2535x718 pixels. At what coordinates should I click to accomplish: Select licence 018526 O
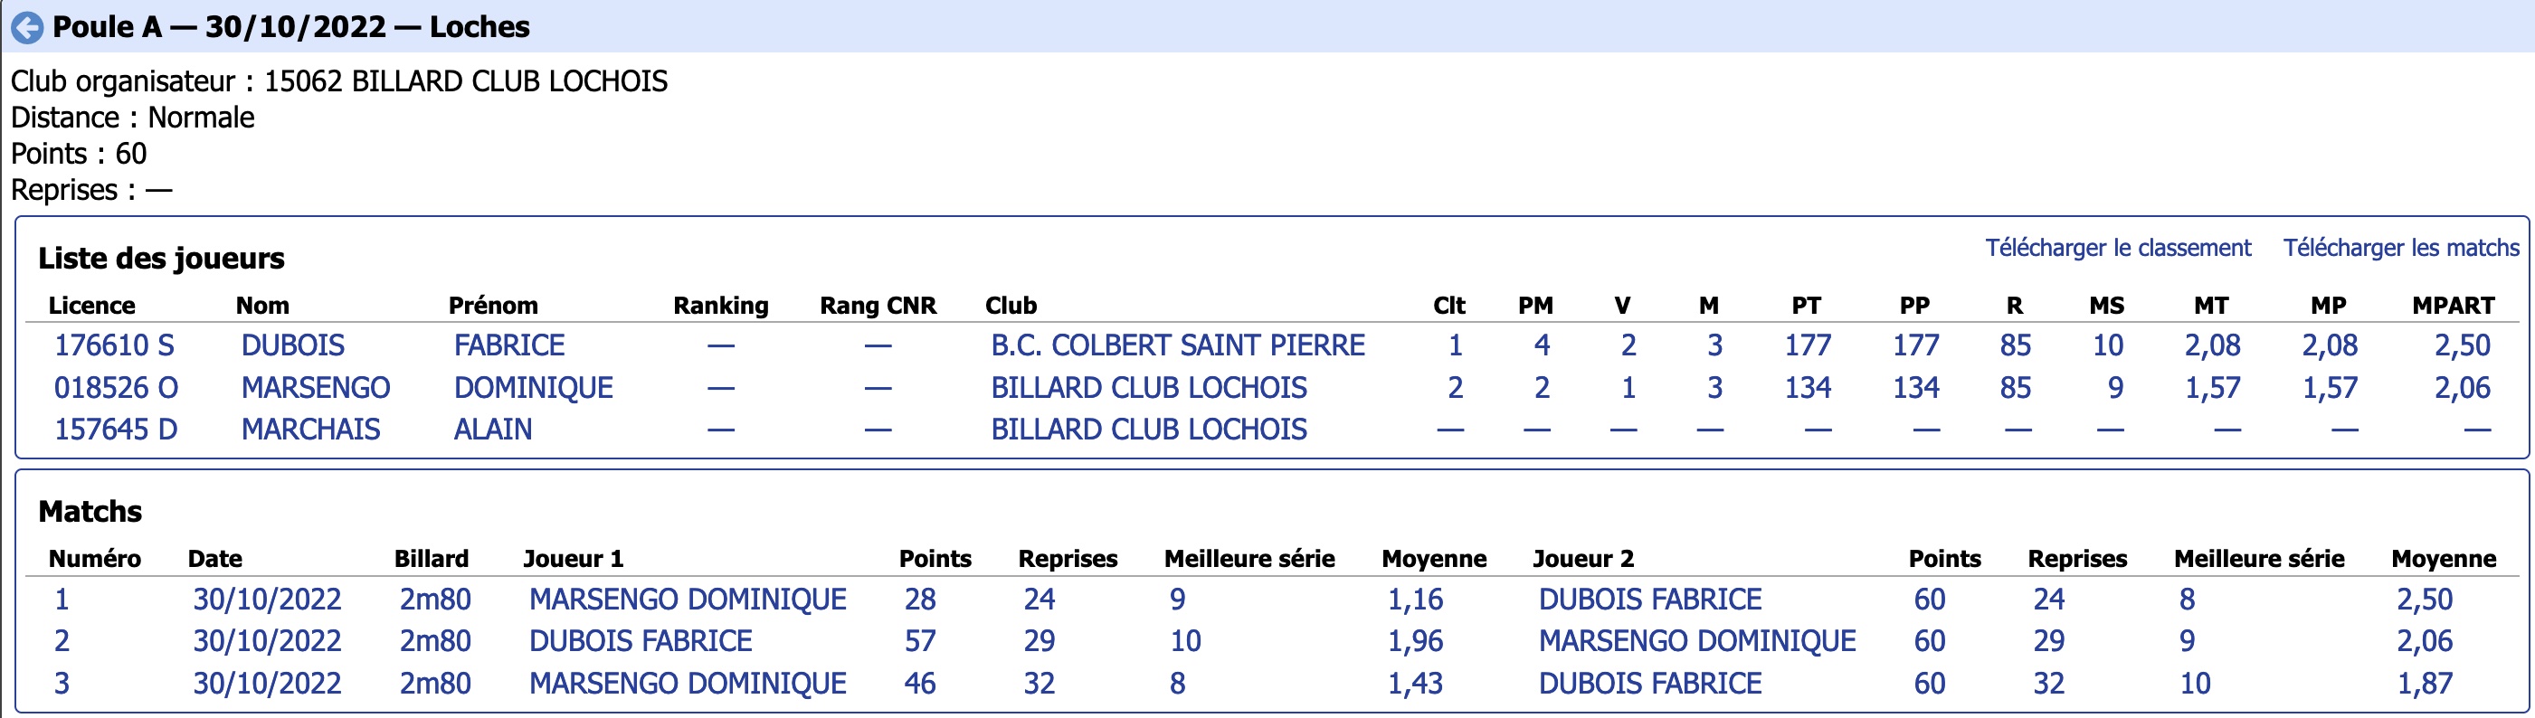(x=116, y=388)
